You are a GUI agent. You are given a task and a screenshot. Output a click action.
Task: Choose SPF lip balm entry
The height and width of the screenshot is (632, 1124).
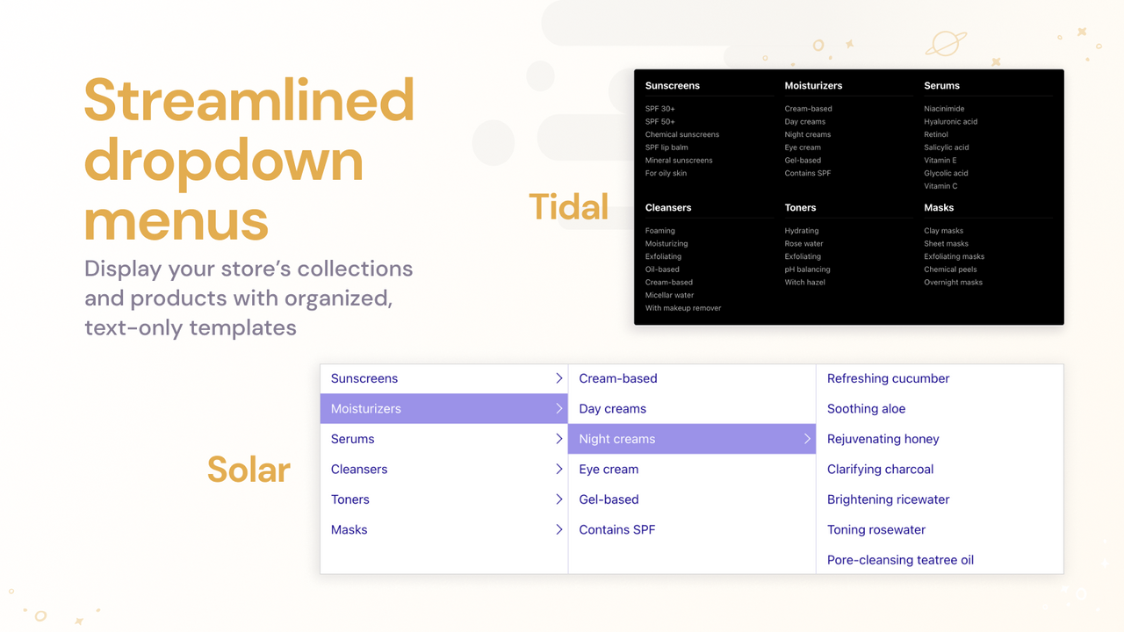pyautogui.click(x=666, y=147)
